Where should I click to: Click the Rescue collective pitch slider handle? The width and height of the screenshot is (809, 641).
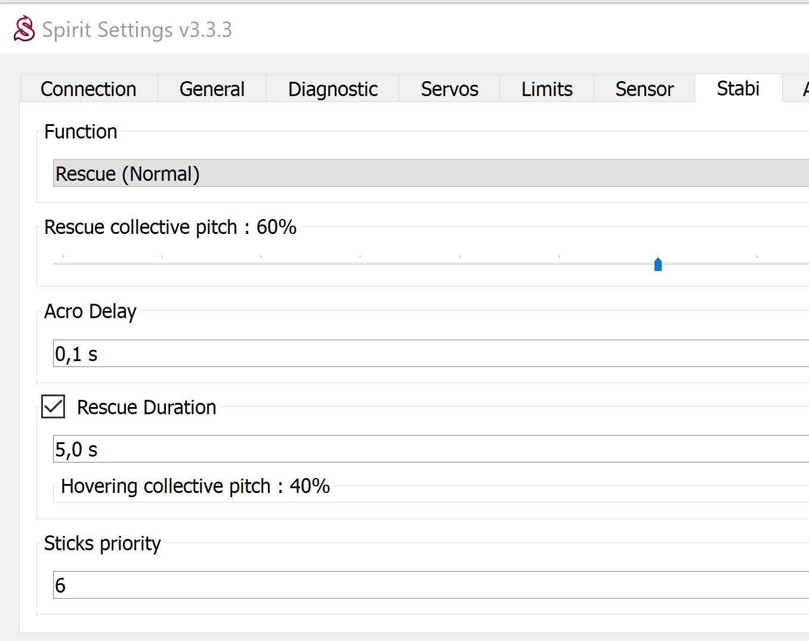point(658,264)
